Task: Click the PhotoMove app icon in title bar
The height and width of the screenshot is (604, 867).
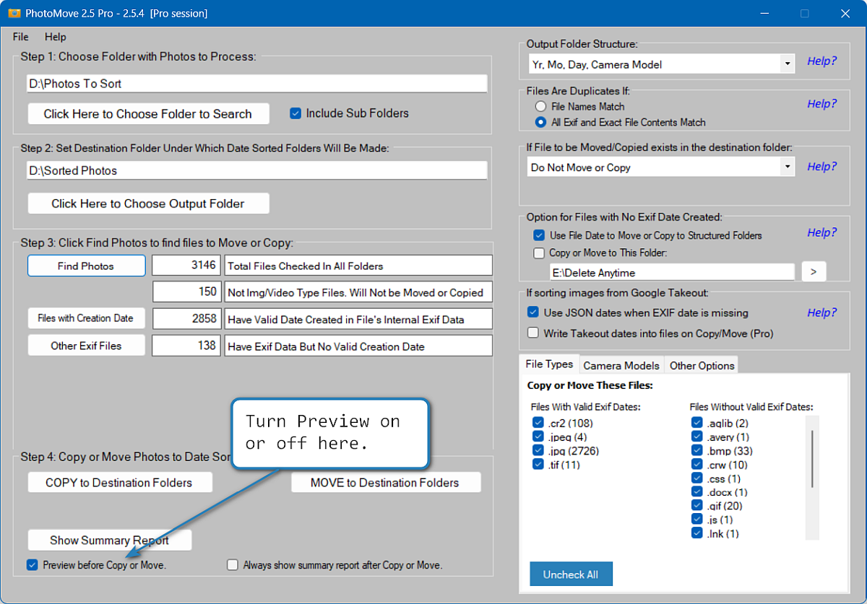Action: tap(14, 14)
